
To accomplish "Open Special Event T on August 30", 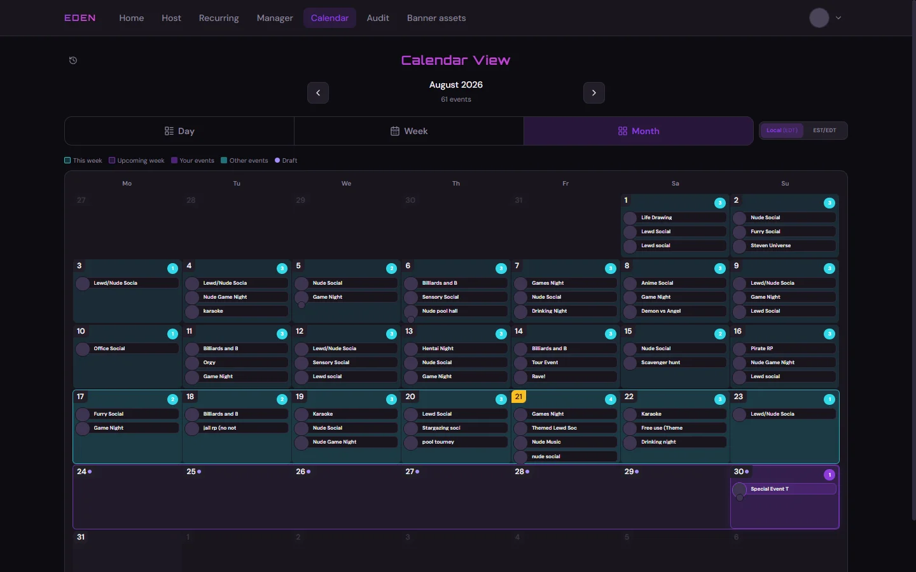I will click(784, 489).
